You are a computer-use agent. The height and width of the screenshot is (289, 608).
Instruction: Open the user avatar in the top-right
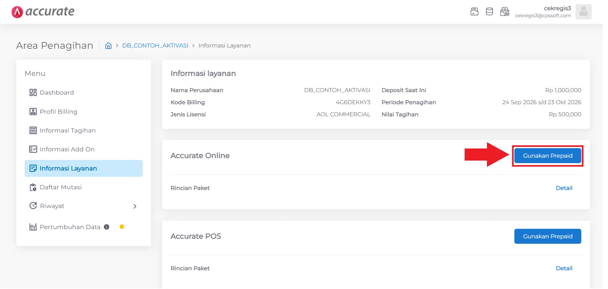583,12
